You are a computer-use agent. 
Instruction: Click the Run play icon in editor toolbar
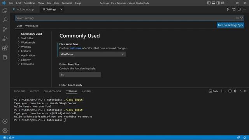[x=228, y=9]
